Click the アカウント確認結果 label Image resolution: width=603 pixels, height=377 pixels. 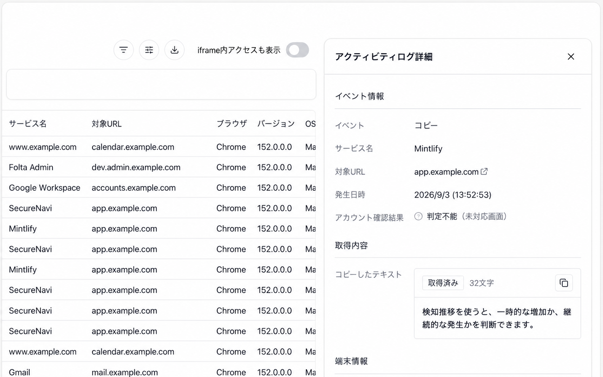pos(369,218)
